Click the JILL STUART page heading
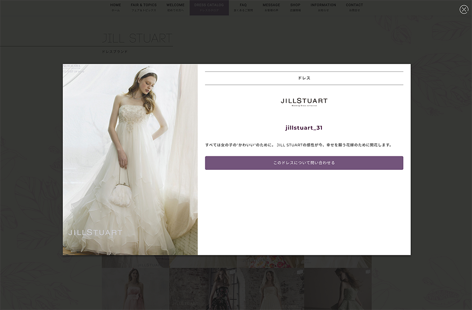 [137, 38]
